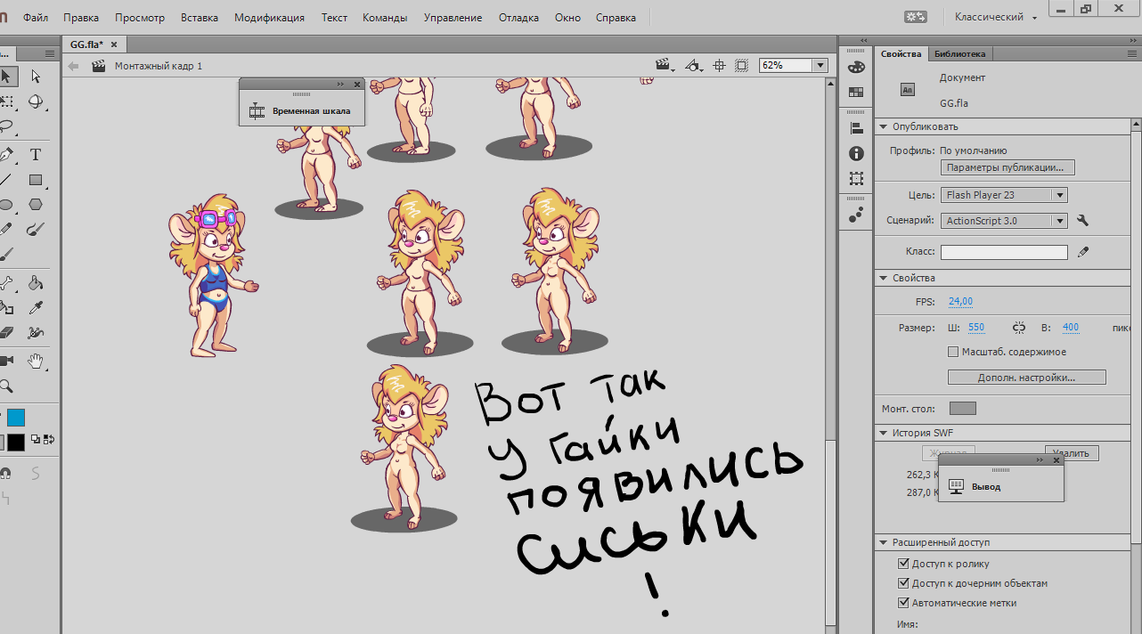
Task: Open the Отладка menu
Action: 518,18
